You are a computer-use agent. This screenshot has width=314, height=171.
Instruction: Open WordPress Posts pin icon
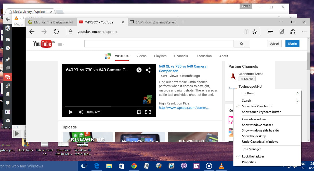(x=8, y=59)
